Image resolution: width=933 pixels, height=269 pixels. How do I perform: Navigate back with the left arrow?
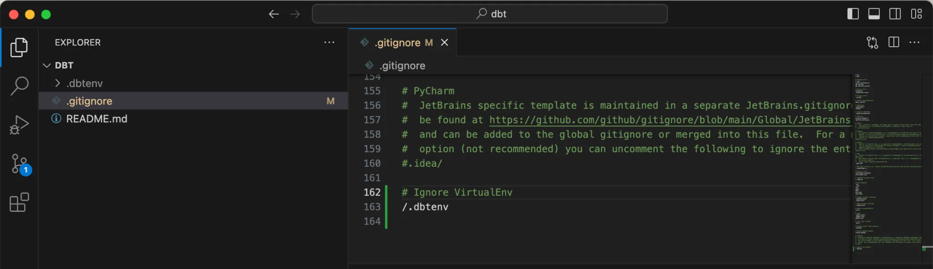[x=273, y=14]
